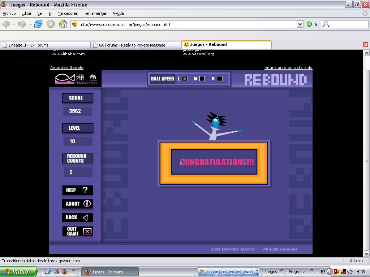Expand quick launch overflow chevron
Image resolution: width=370 pixels, height=277 pixels.
73,270
